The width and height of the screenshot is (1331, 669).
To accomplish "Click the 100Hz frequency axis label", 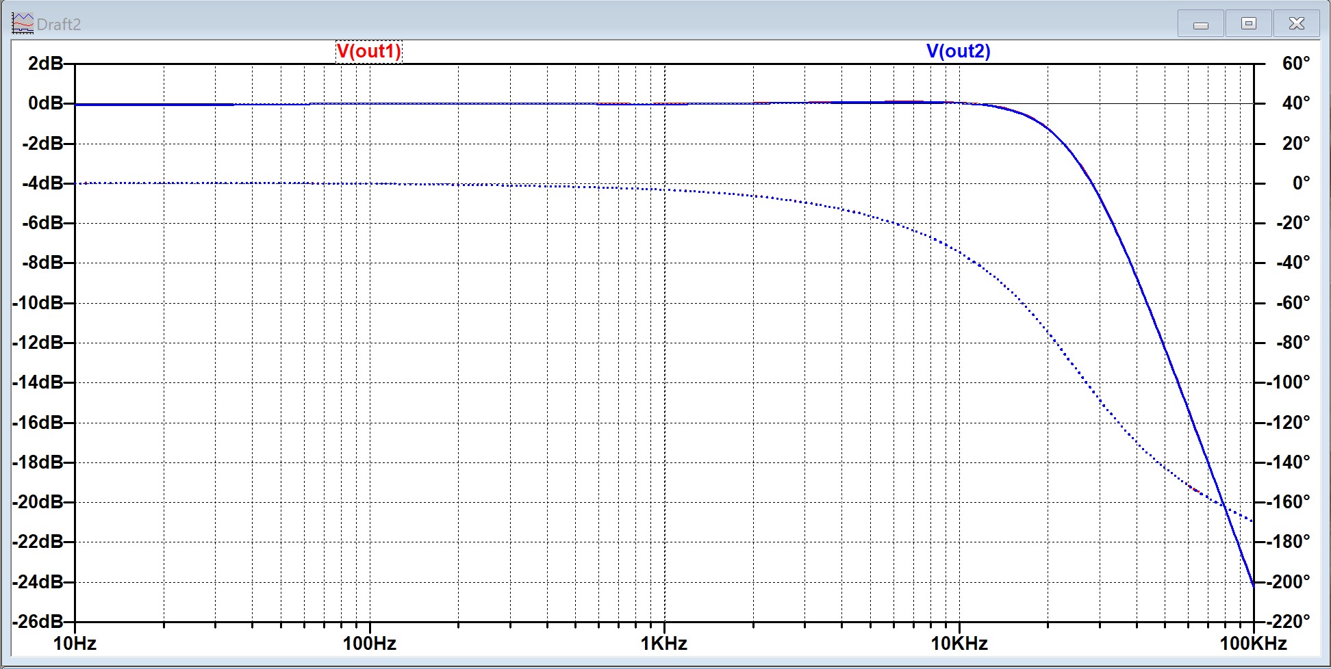I will pos(370,644).
